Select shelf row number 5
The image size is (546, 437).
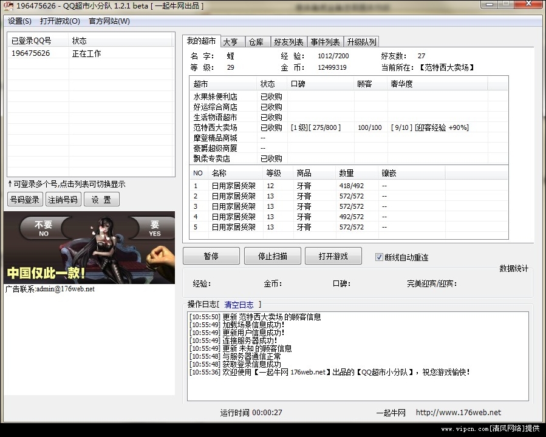(x=348, y=227)
